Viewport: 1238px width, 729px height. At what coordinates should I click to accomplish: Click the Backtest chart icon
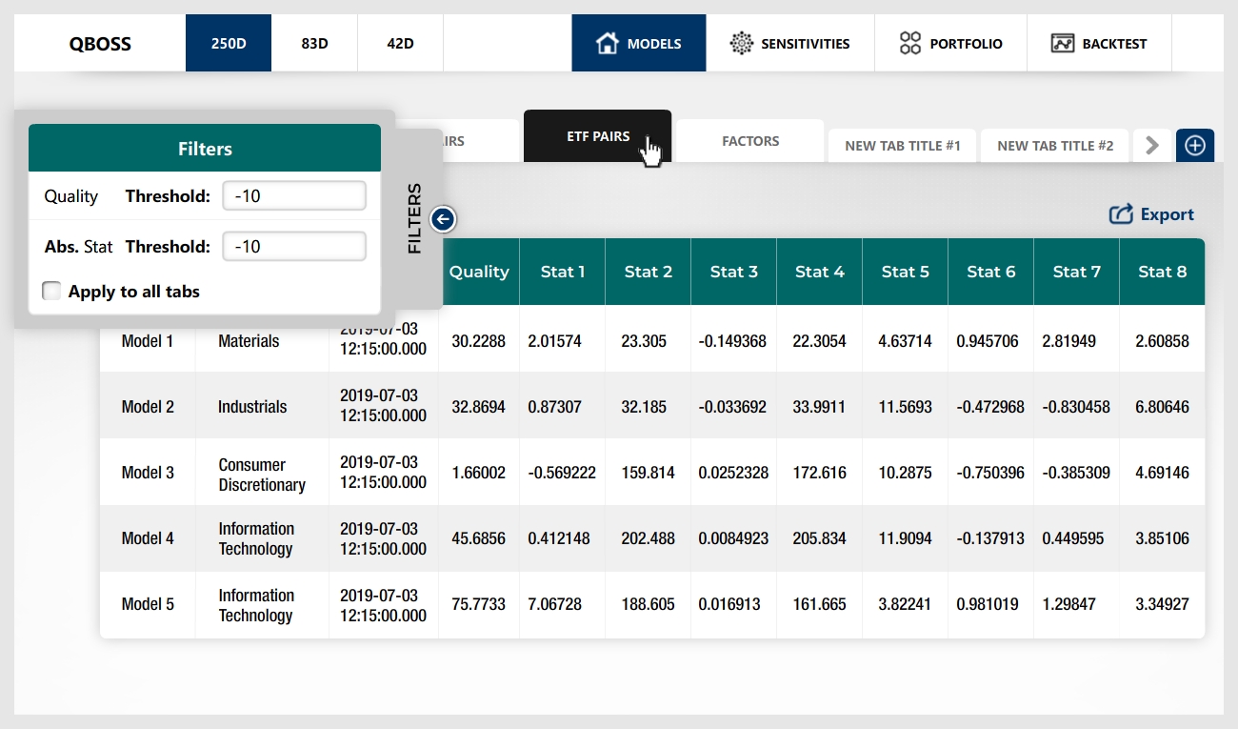1063,43
